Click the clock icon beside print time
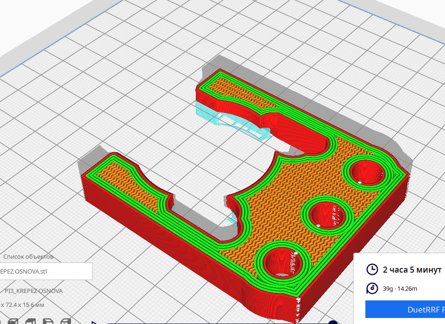Image resolution: width=445 pixels, height=324 pixels. [371, 269]
